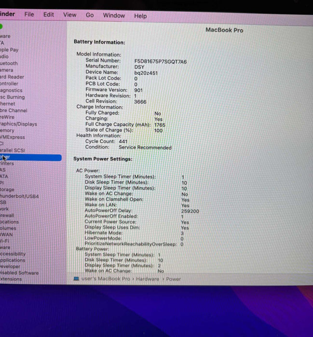
Task: Select Diagnostics in the sidebar
Action: click(11, 91)
